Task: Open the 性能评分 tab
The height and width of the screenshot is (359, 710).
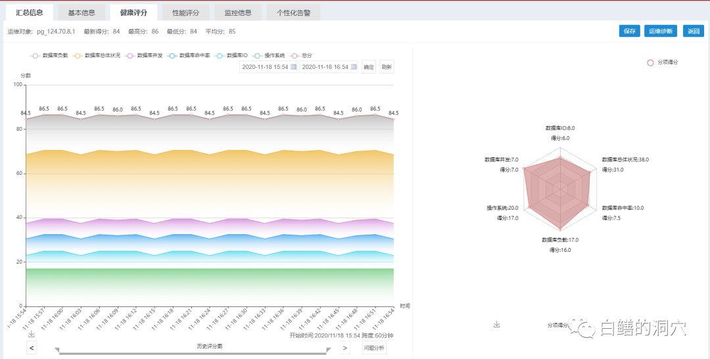Action: pos(187,12)
